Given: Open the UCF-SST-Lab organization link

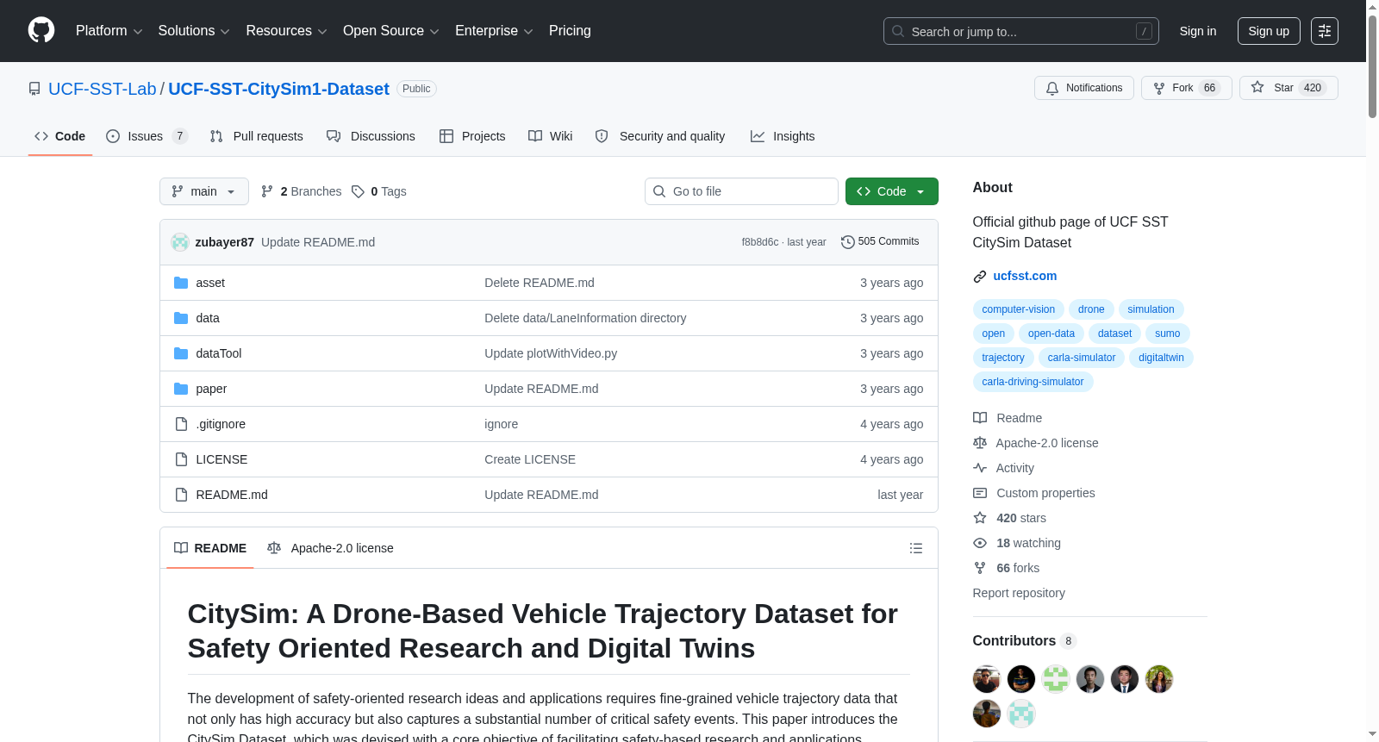Looking at the screenshot, I should click(103, 89).
